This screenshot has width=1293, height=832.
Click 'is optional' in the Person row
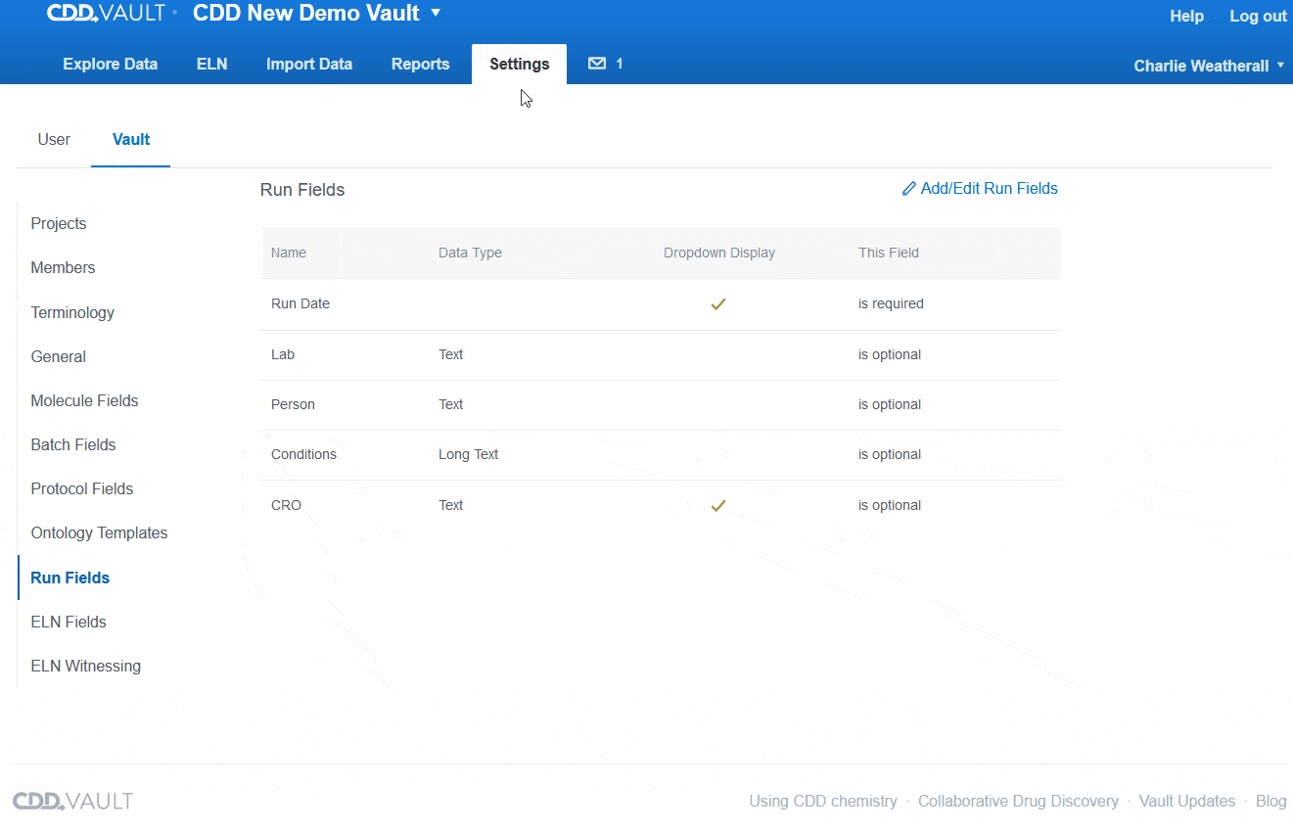[x=890, y=404]
